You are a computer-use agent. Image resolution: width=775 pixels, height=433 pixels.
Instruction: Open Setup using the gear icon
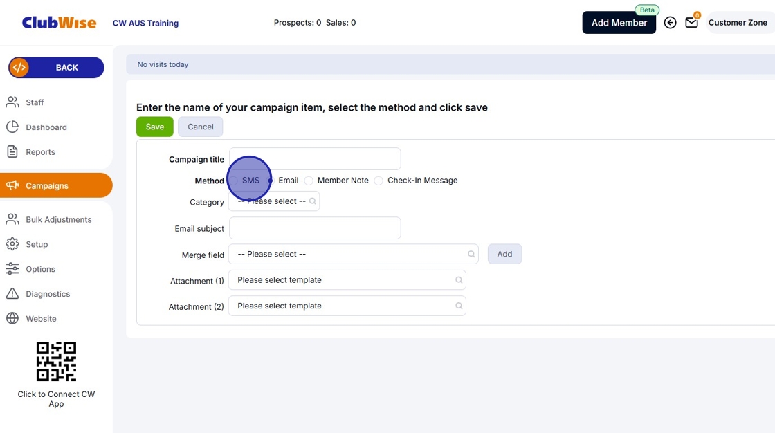(12, 243)
